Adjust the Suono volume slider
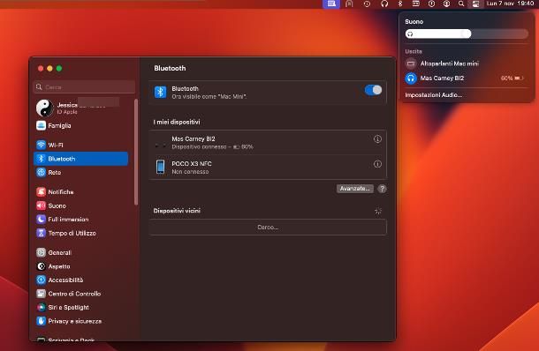The width and height of the screenshot is (539, 351). [467, 34]
